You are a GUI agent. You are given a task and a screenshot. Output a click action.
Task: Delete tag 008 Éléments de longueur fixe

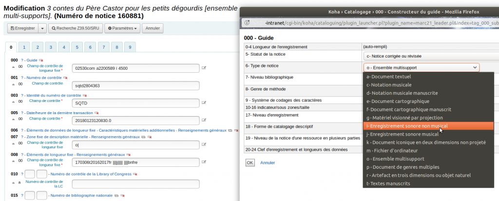(129, 155)
